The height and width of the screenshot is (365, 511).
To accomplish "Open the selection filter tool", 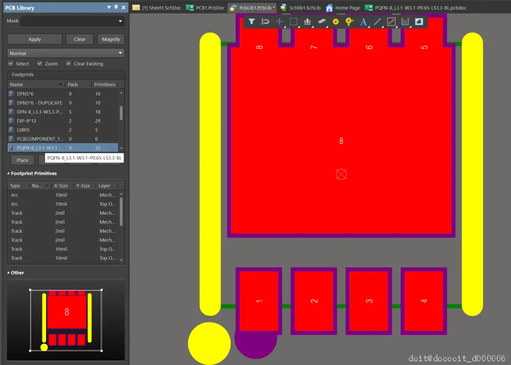I will tap(251, 22).
